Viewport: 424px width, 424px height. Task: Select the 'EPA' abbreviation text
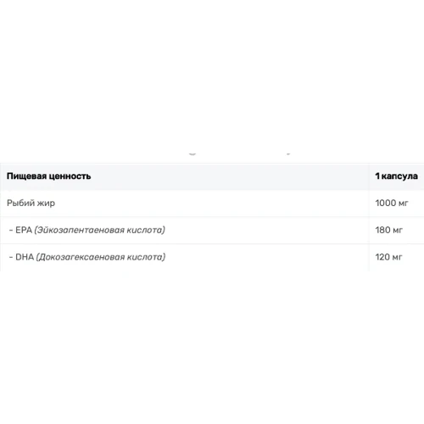24,230
